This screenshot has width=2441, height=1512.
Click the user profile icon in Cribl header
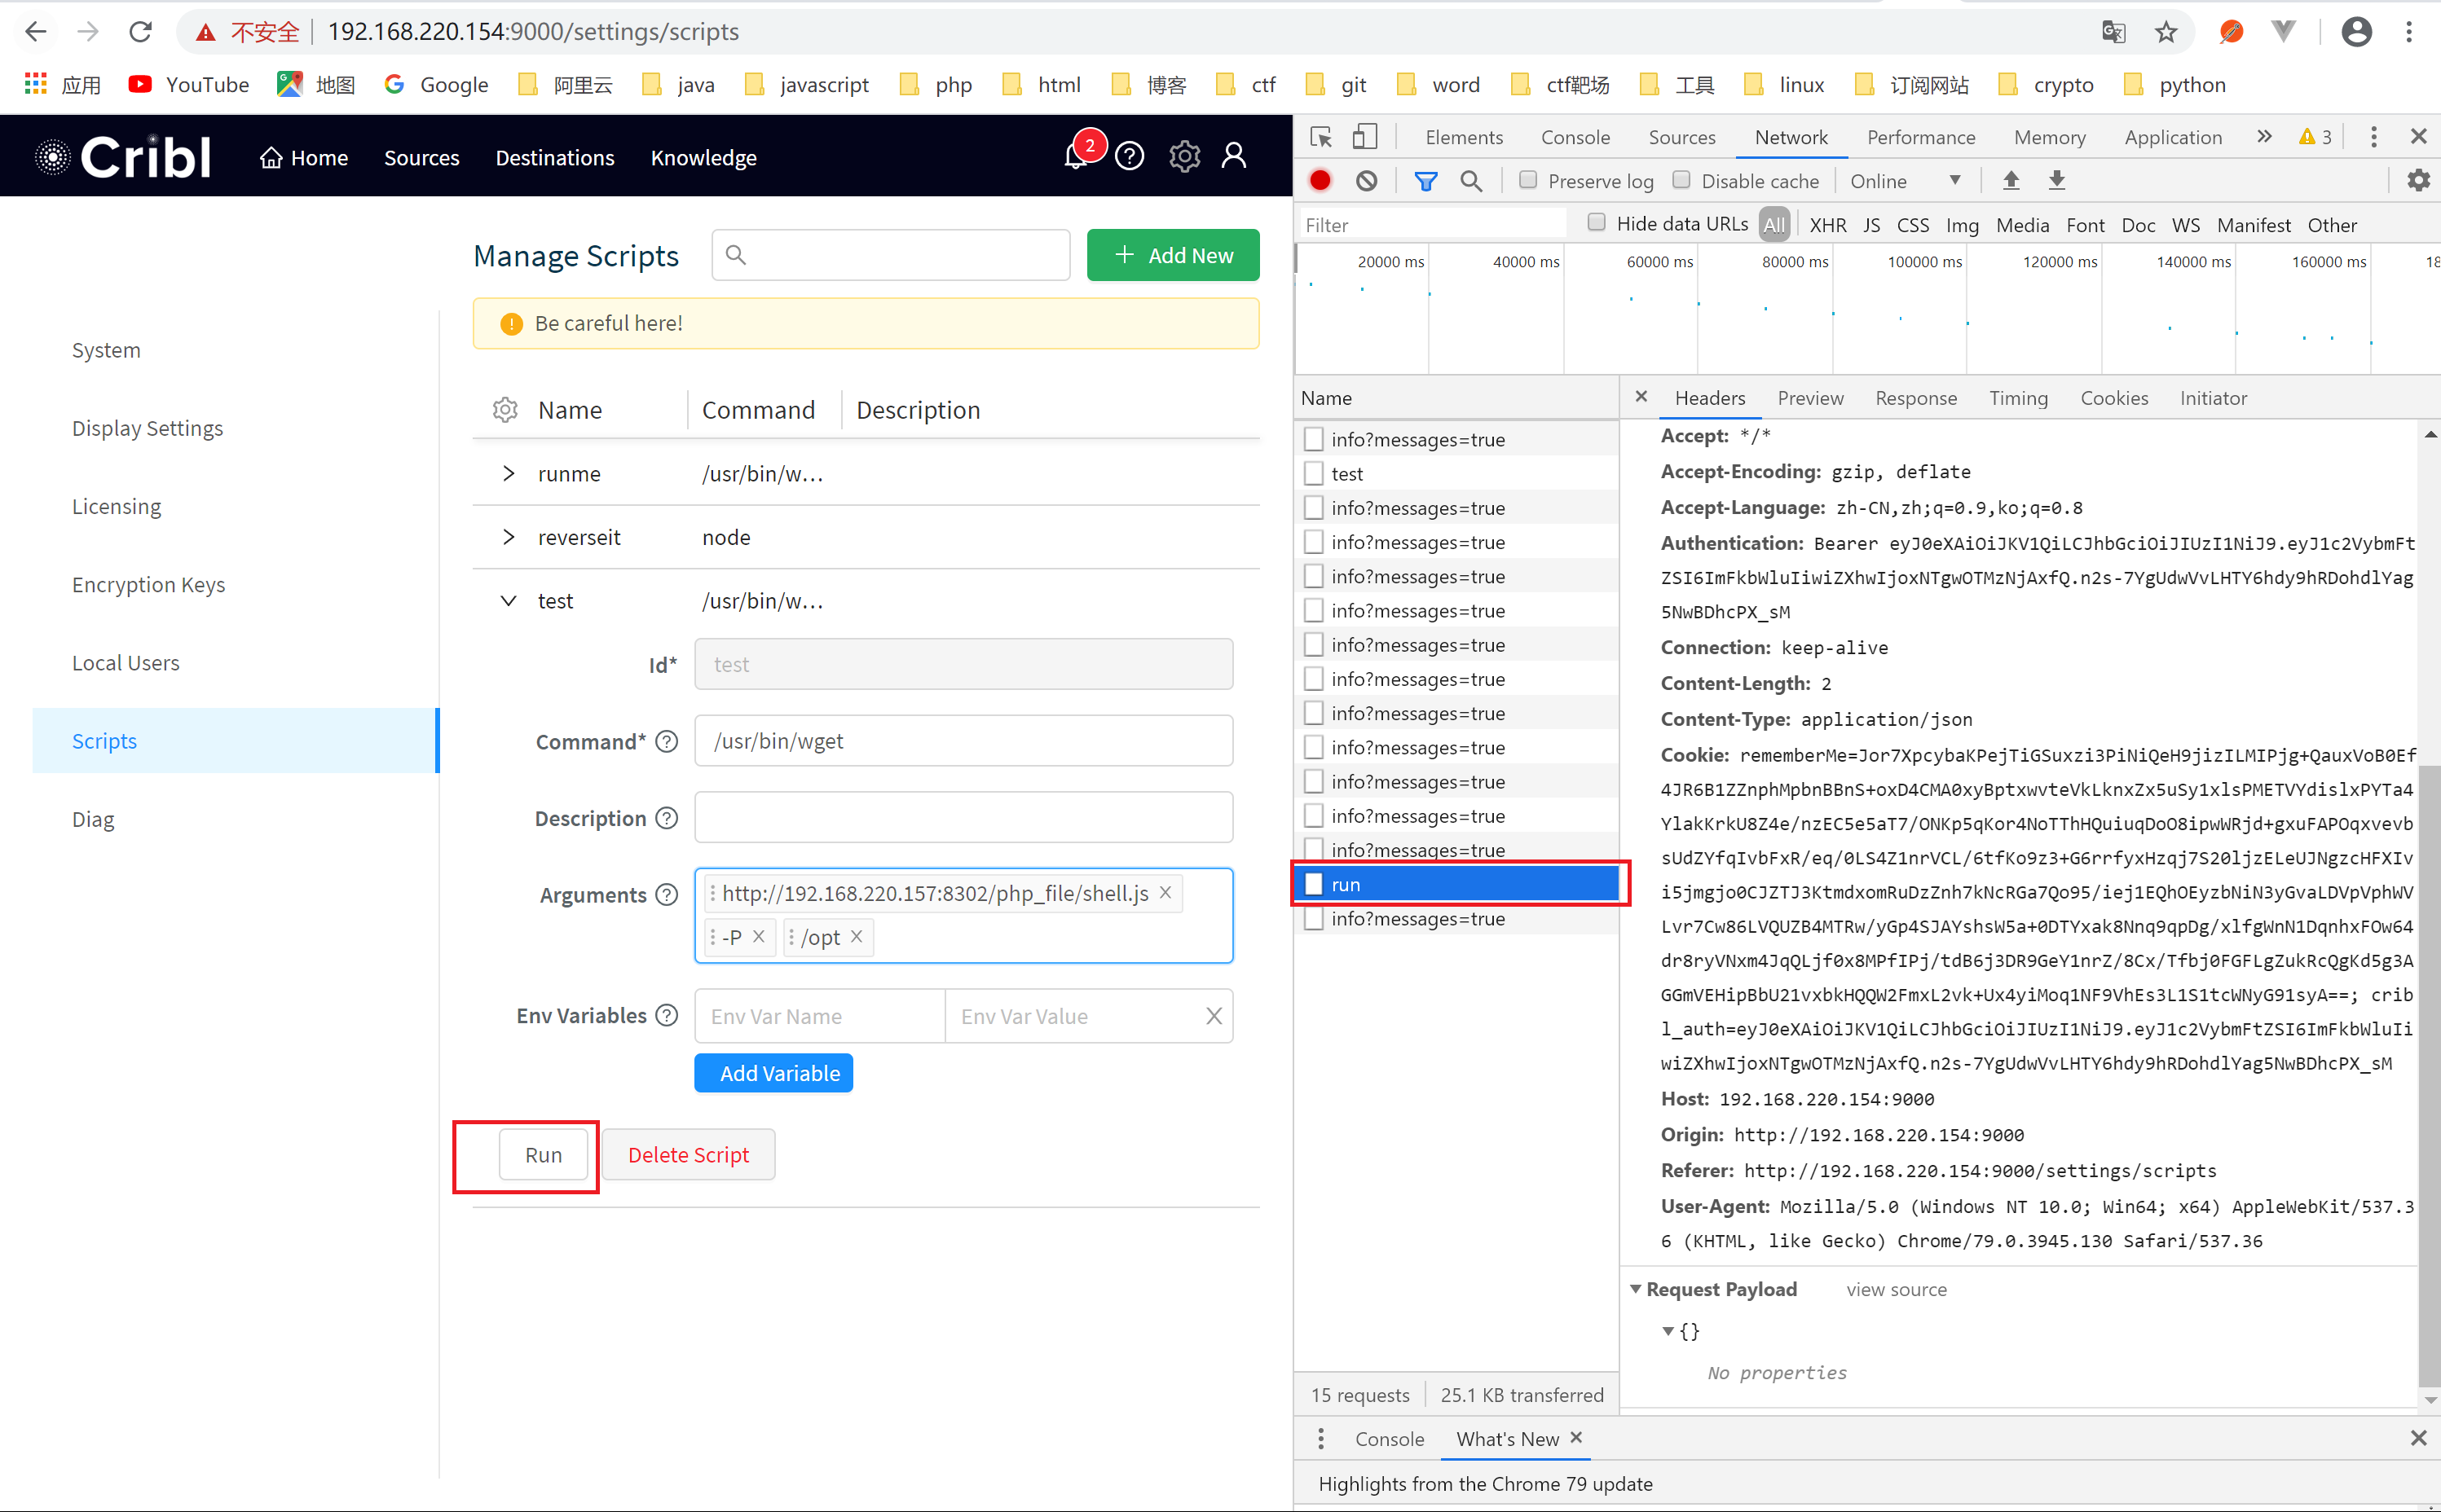(x=1235, y=156)
